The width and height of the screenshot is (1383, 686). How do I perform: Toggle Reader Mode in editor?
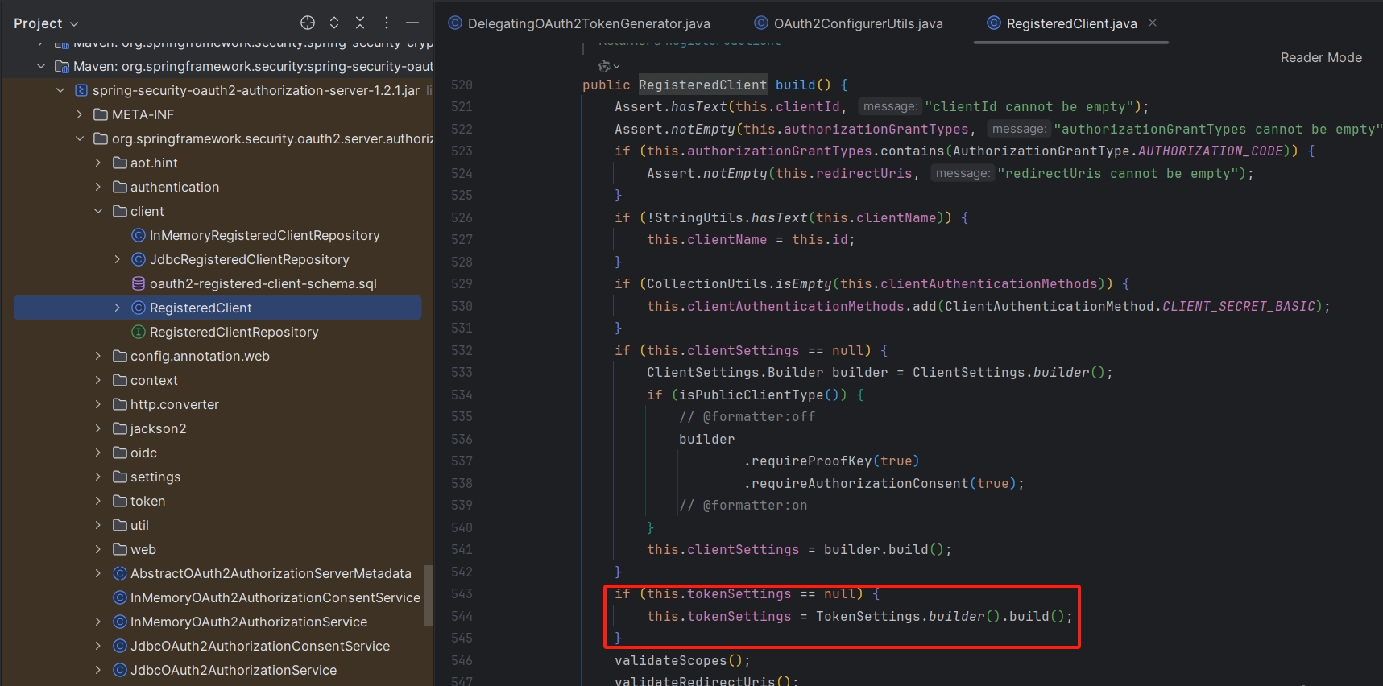1321,57
